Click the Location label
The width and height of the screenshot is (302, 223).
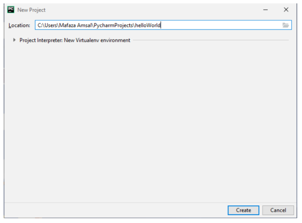click(19, 25)
